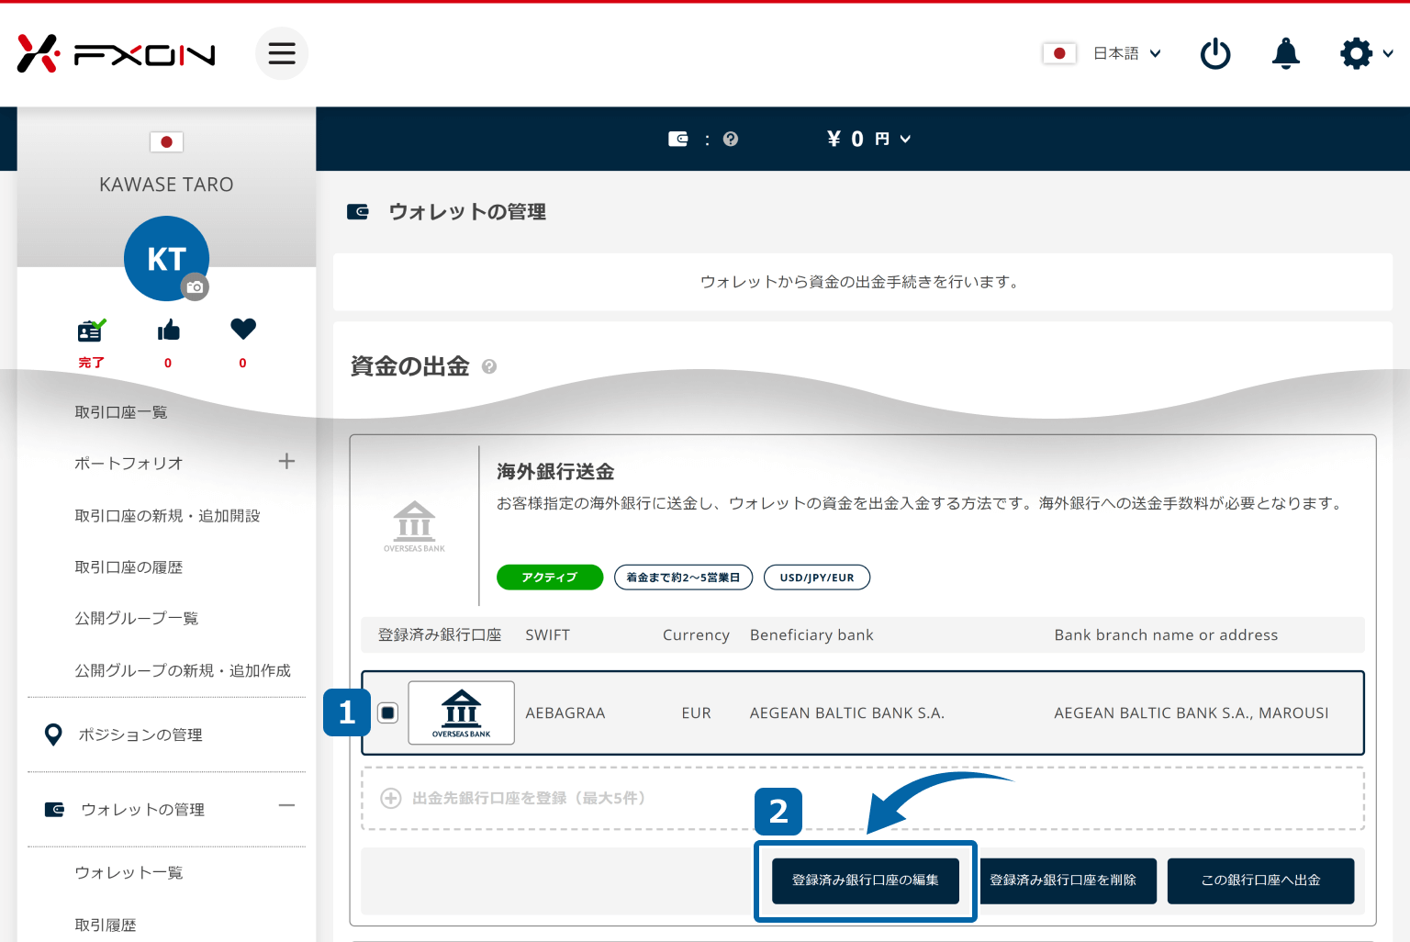Viewport: 1410px width, 942px height.
Task: Open 取引口座の新規・追加開設
Action: [x=167, y=516]
